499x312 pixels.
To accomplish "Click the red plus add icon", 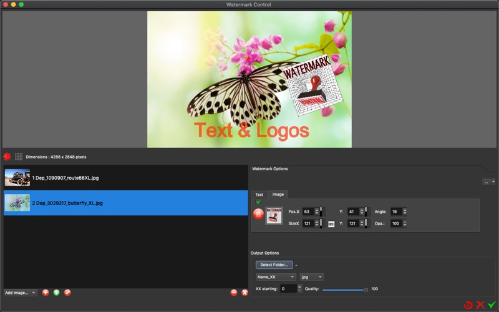I will pos(46,293).
